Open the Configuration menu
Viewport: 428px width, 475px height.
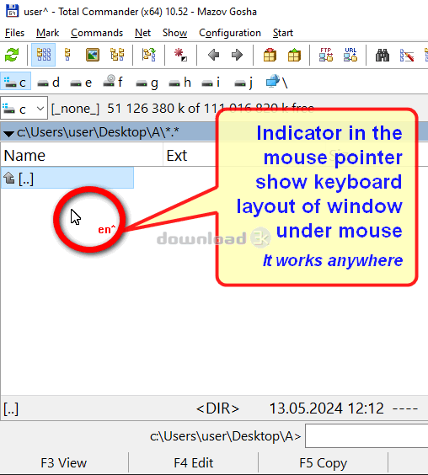click(230, 33)
